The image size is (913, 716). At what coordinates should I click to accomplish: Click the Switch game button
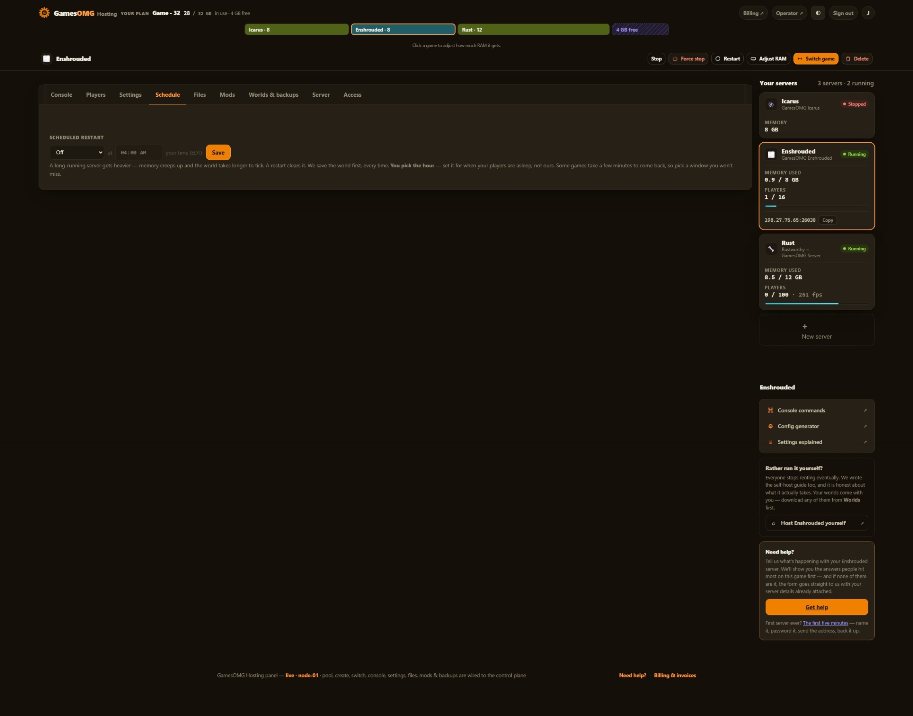coord(816,59)
